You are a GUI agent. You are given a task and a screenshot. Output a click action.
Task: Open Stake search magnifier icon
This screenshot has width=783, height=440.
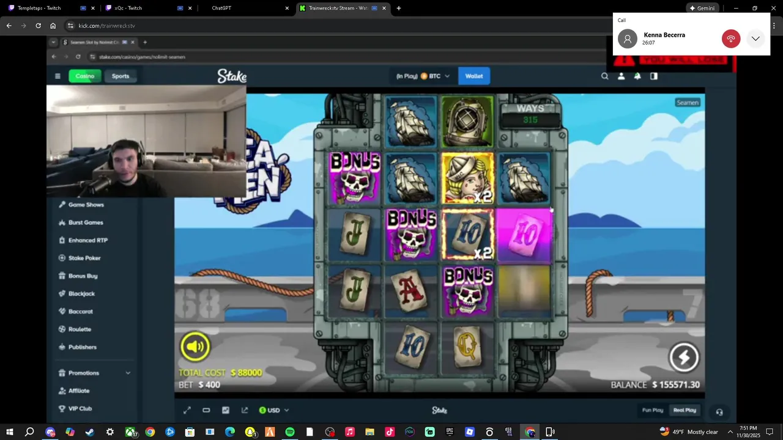(x=605, y=76)
